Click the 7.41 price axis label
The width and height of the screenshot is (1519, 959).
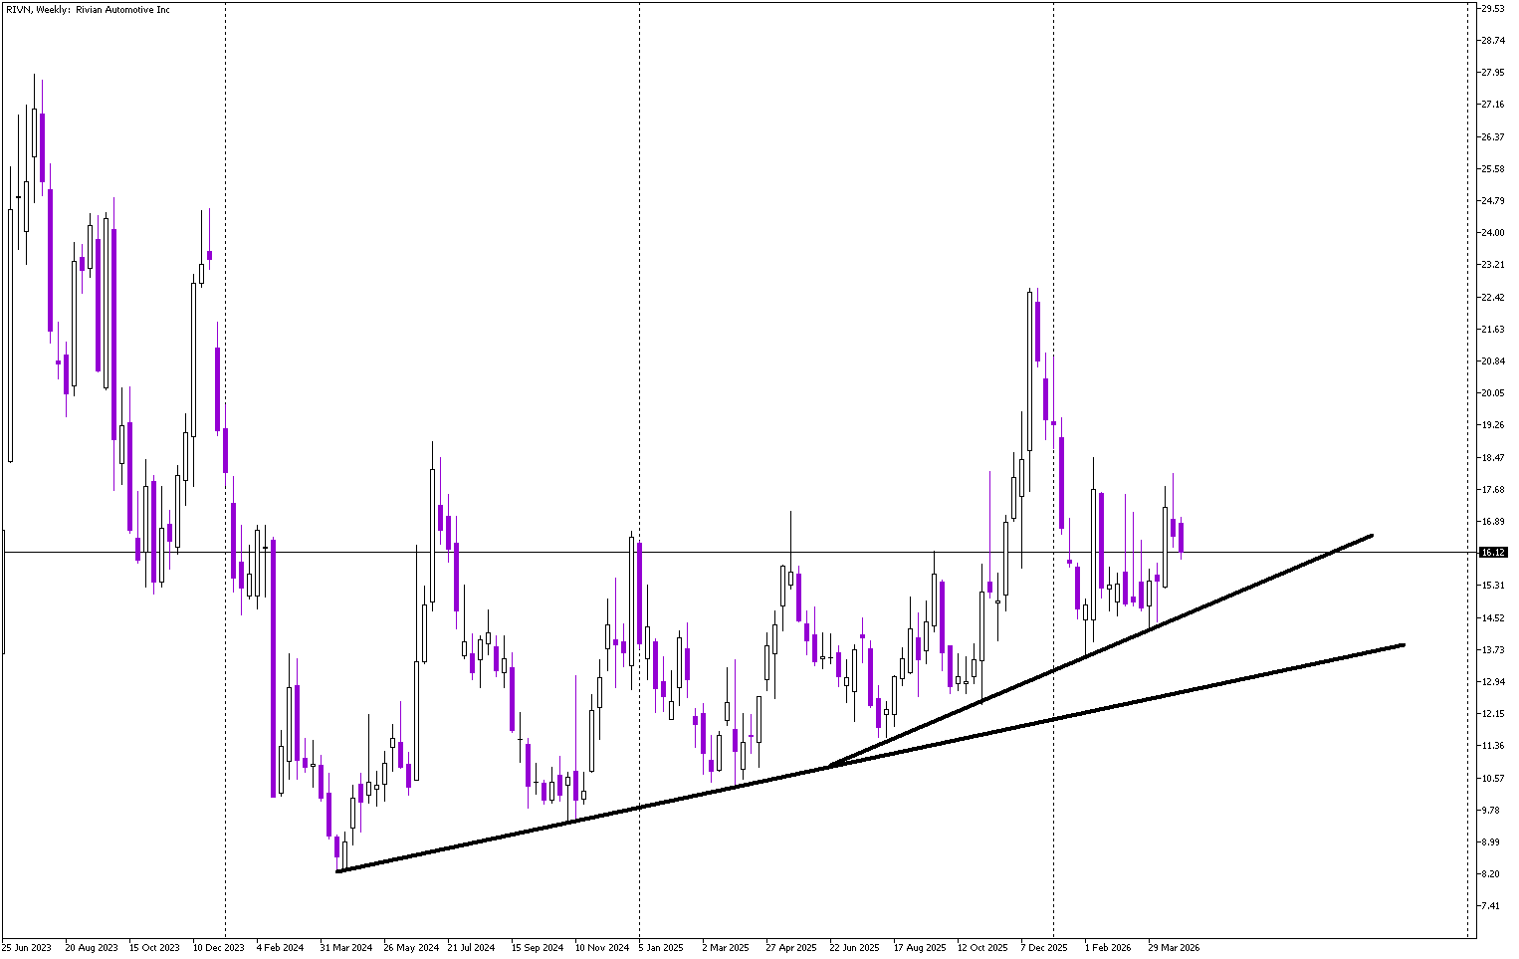(1492, 906)
